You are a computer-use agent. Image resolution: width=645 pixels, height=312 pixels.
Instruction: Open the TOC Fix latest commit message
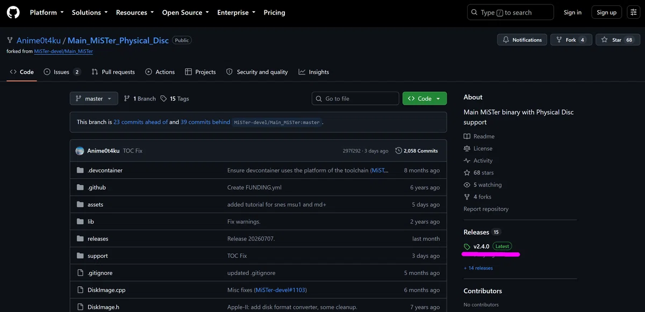(x=133, y=151)
